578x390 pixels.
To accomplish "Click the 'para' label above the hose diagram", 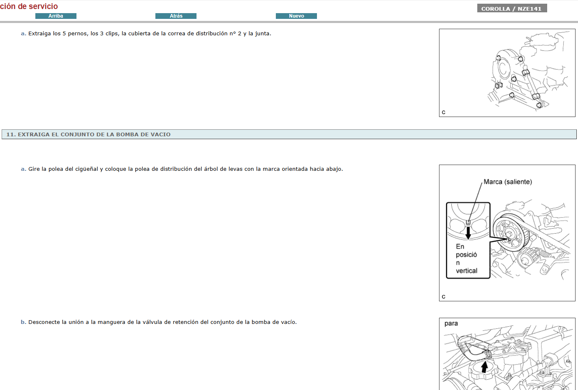I will [x=451, y=323].
